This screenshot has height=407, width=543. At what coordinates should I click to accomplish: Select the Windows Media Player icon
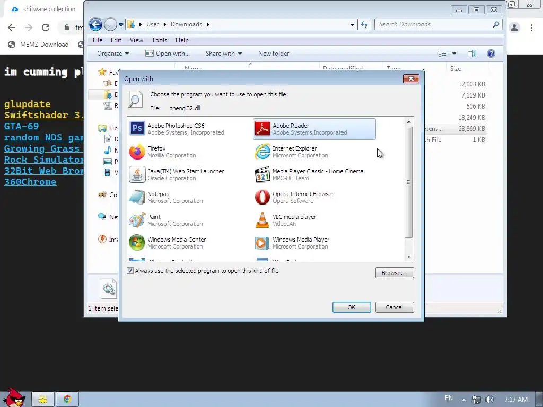(x=262, y=243)
